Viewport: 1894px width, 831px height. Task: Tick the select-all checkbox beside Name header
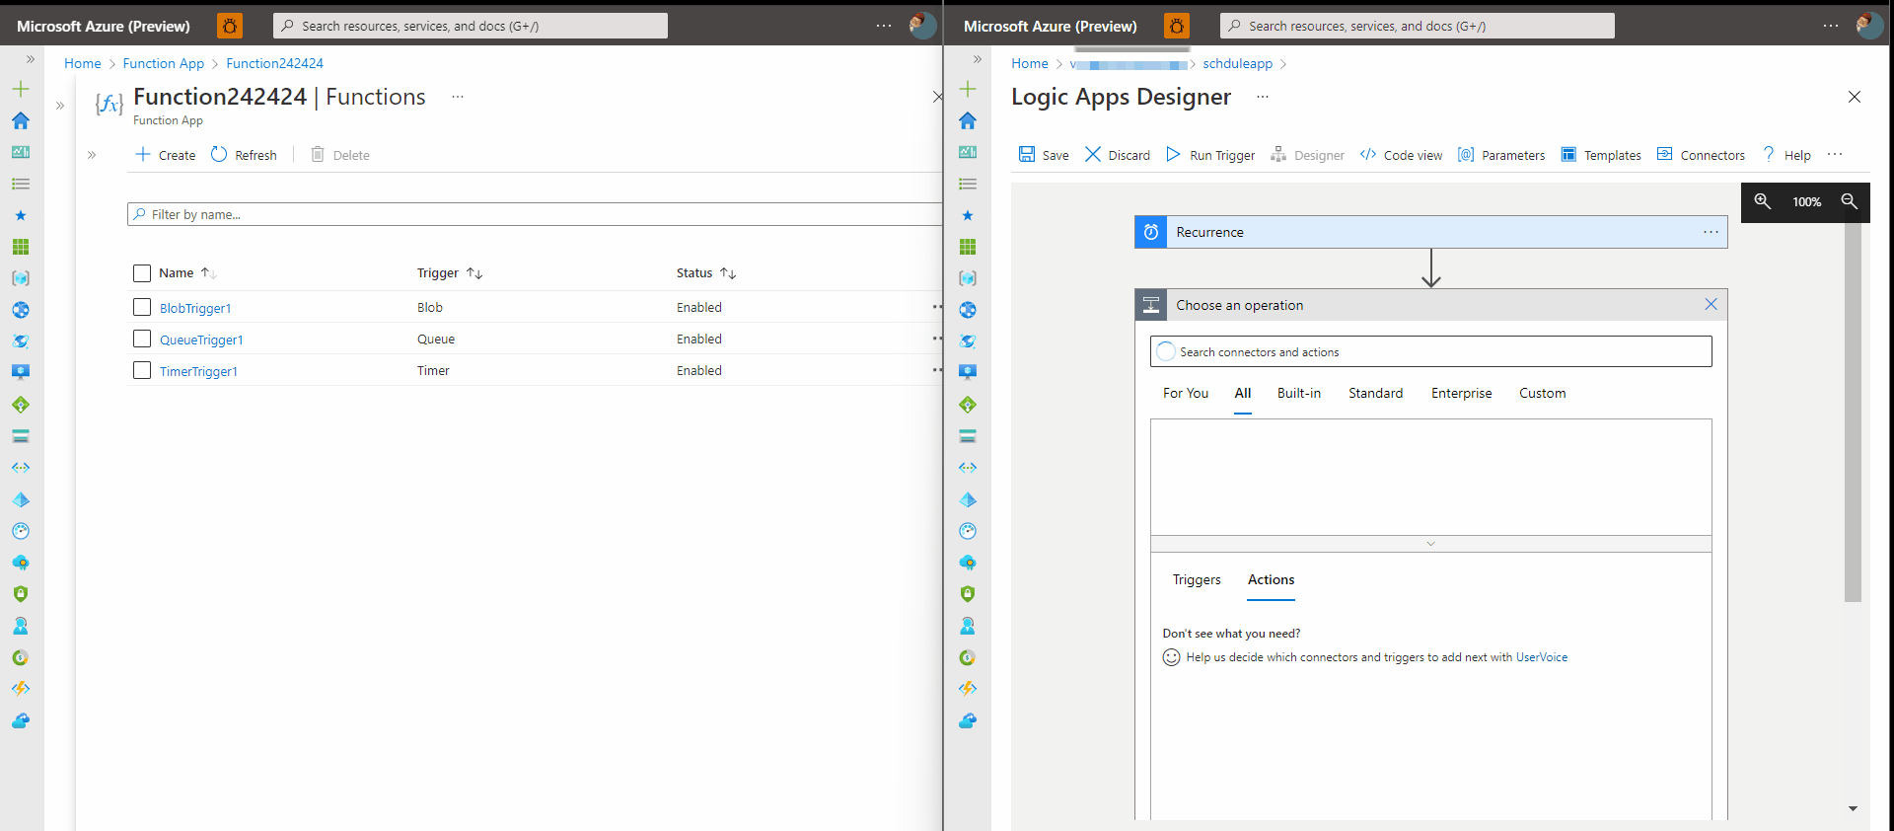142,273
